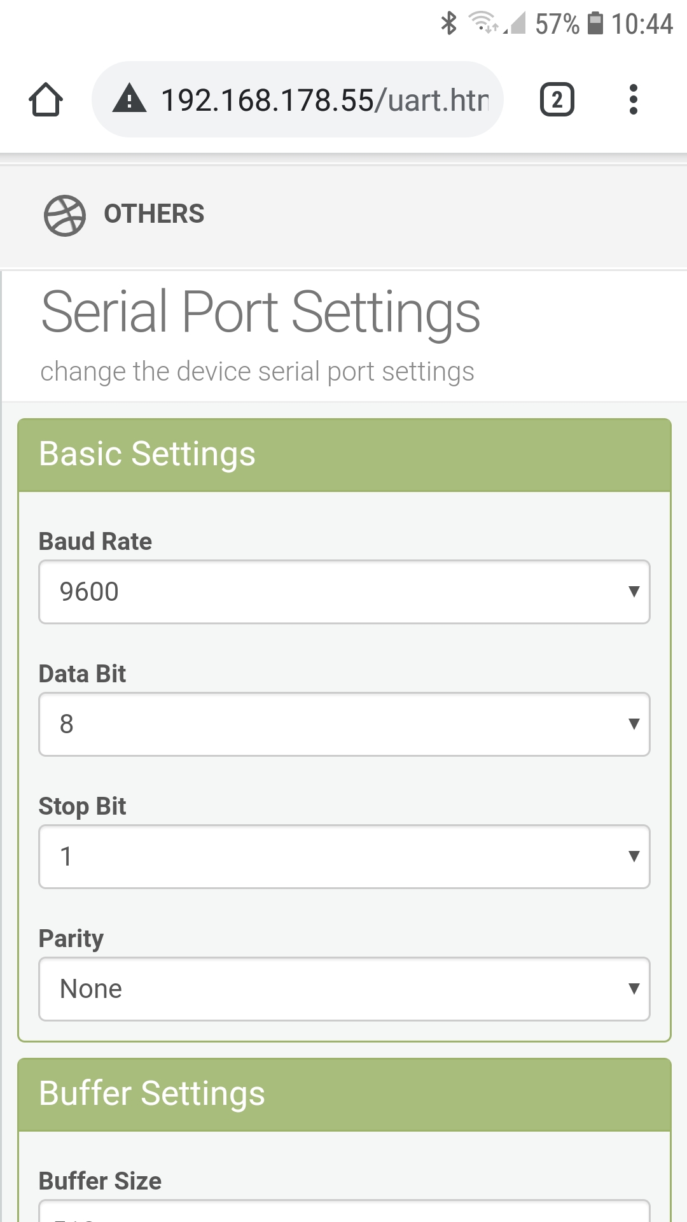Open the Baud Rate dropdown showing 9600

point(344,592)
